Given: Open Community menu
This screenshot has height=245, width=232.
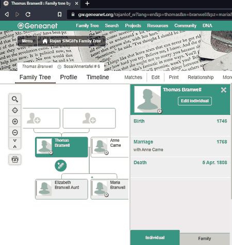Looking at the screenshot, I should 185,26.
